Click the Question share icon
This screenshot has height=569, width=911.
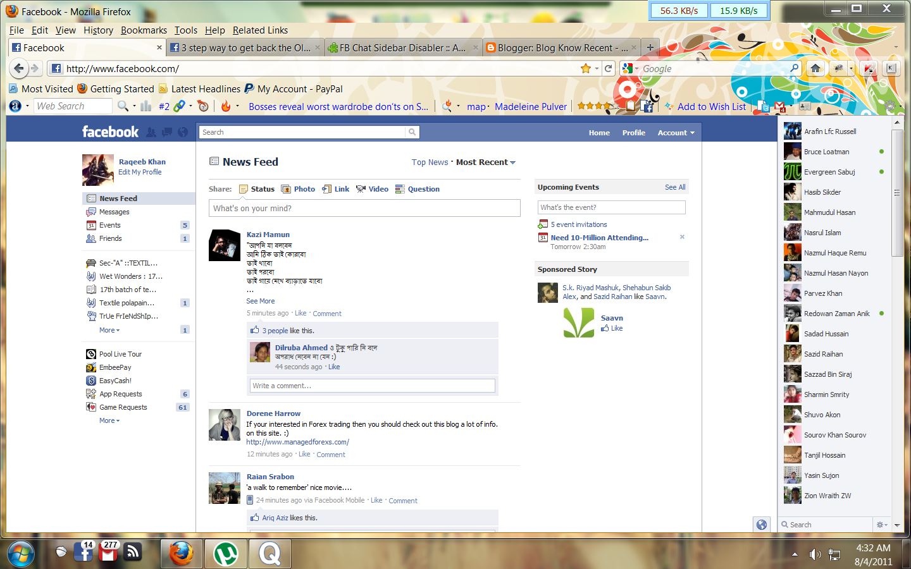(400, 188)
